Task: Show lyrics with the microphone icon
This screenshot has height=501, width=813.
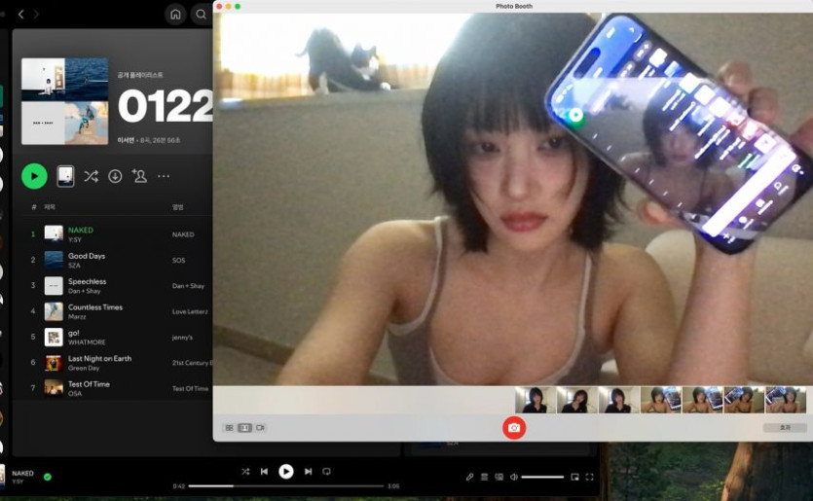Action: coord(469,477)
